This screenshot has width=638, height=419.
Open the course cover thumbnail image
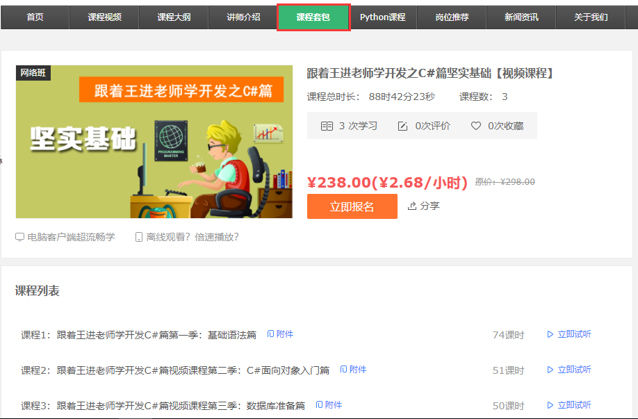(154, 142)
